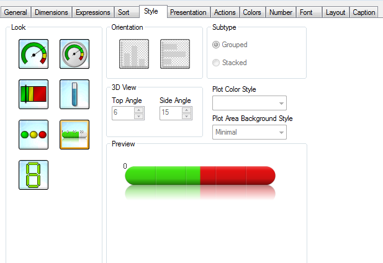The width and height of the screenshot is (383, 263).
Task: Select the LED bar gauge look
Action: point(74,135)
